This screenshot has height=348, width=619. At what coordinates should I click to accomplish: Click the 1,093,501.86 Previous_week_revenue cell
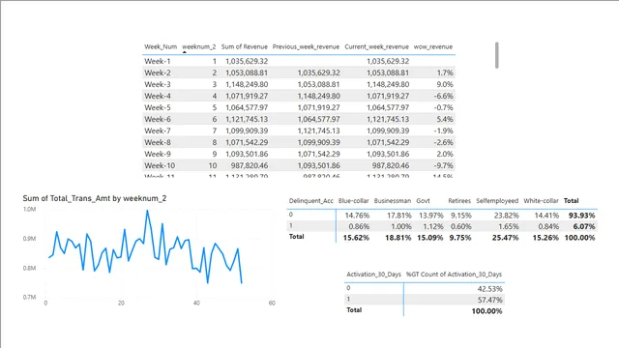(x=318, y=165)
